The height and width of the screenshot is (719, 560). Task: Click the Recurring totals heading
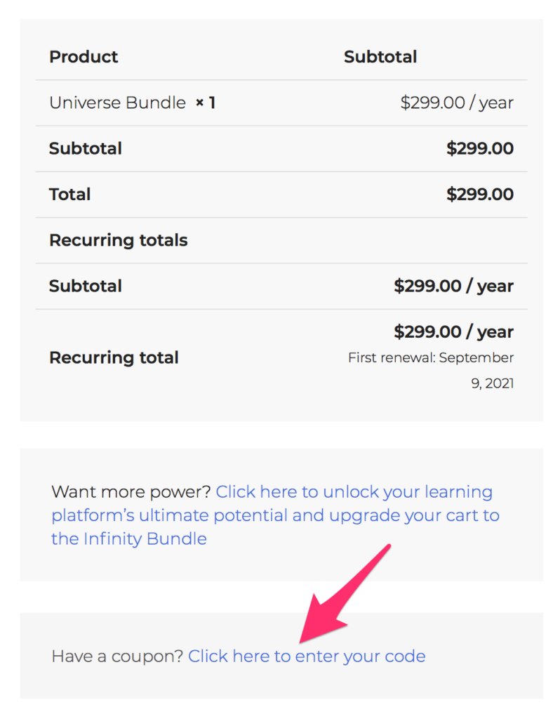[x=118, y=240]
